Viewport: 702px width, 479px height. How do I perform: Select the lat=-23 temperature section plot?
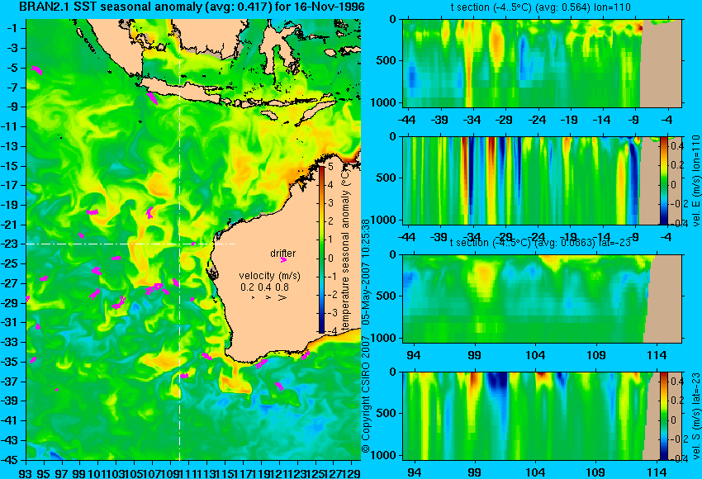pos(542,299)
